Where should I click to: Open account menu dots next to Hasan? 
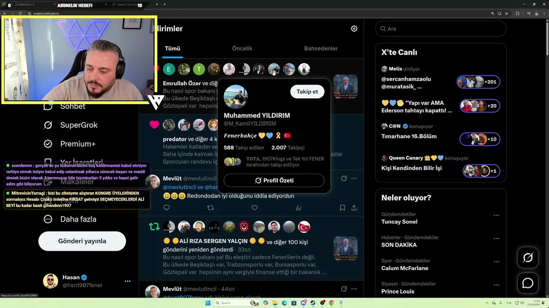pyautogui.click(x=127, y=281)
